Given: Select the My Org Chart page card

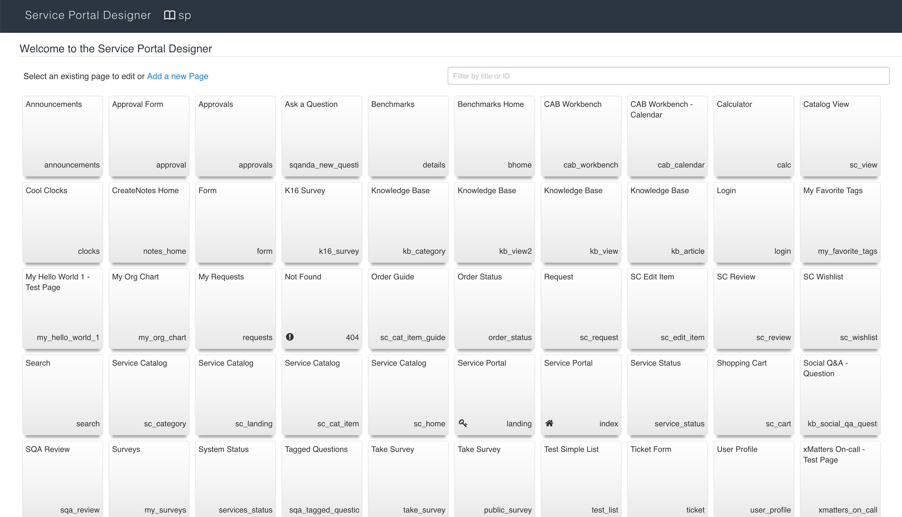Looking at the screenshot, I should pyautogui.click(x=149, y=309).
